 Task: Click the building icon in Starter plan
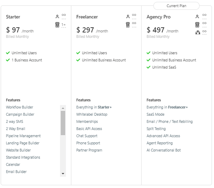[x=57, y=25]
